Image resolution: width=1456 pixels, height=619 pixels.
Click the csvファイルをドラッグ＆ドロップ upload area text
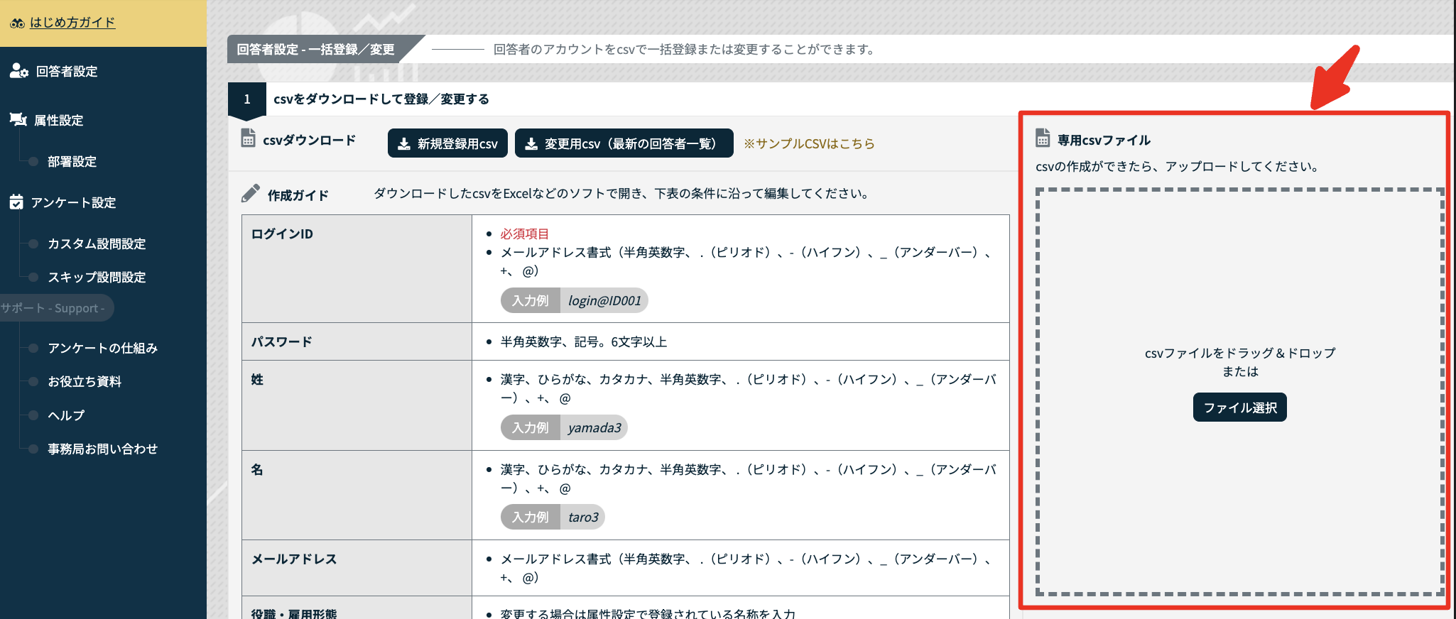pyautogui.click(x=1240, y=353)
